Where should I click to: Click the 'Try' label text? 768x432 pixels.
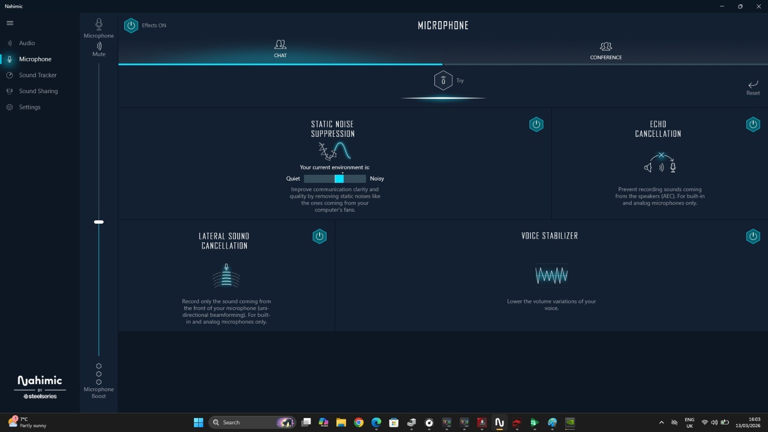point(460,81)
